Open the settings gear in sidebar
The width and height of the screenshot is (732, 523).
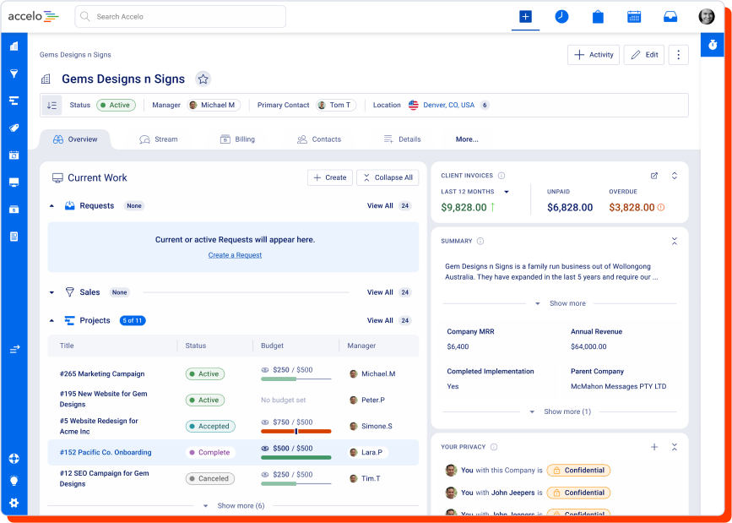(x=14, y=503)
